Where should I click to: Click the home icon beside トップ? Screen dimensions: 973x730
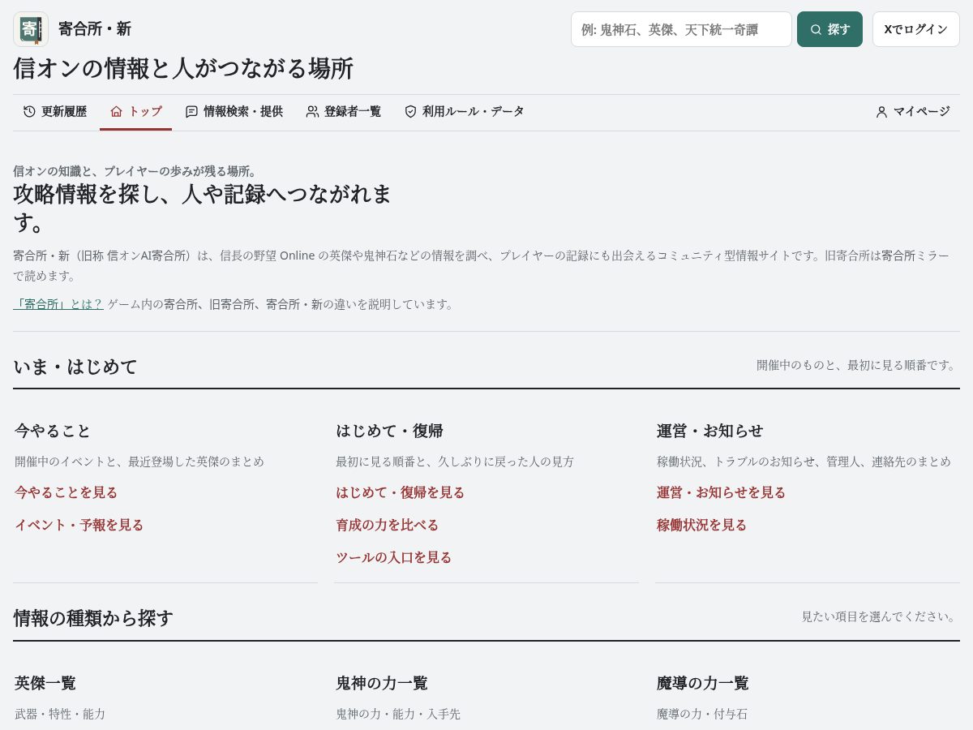pyautogui.click(x=116, y=112)
